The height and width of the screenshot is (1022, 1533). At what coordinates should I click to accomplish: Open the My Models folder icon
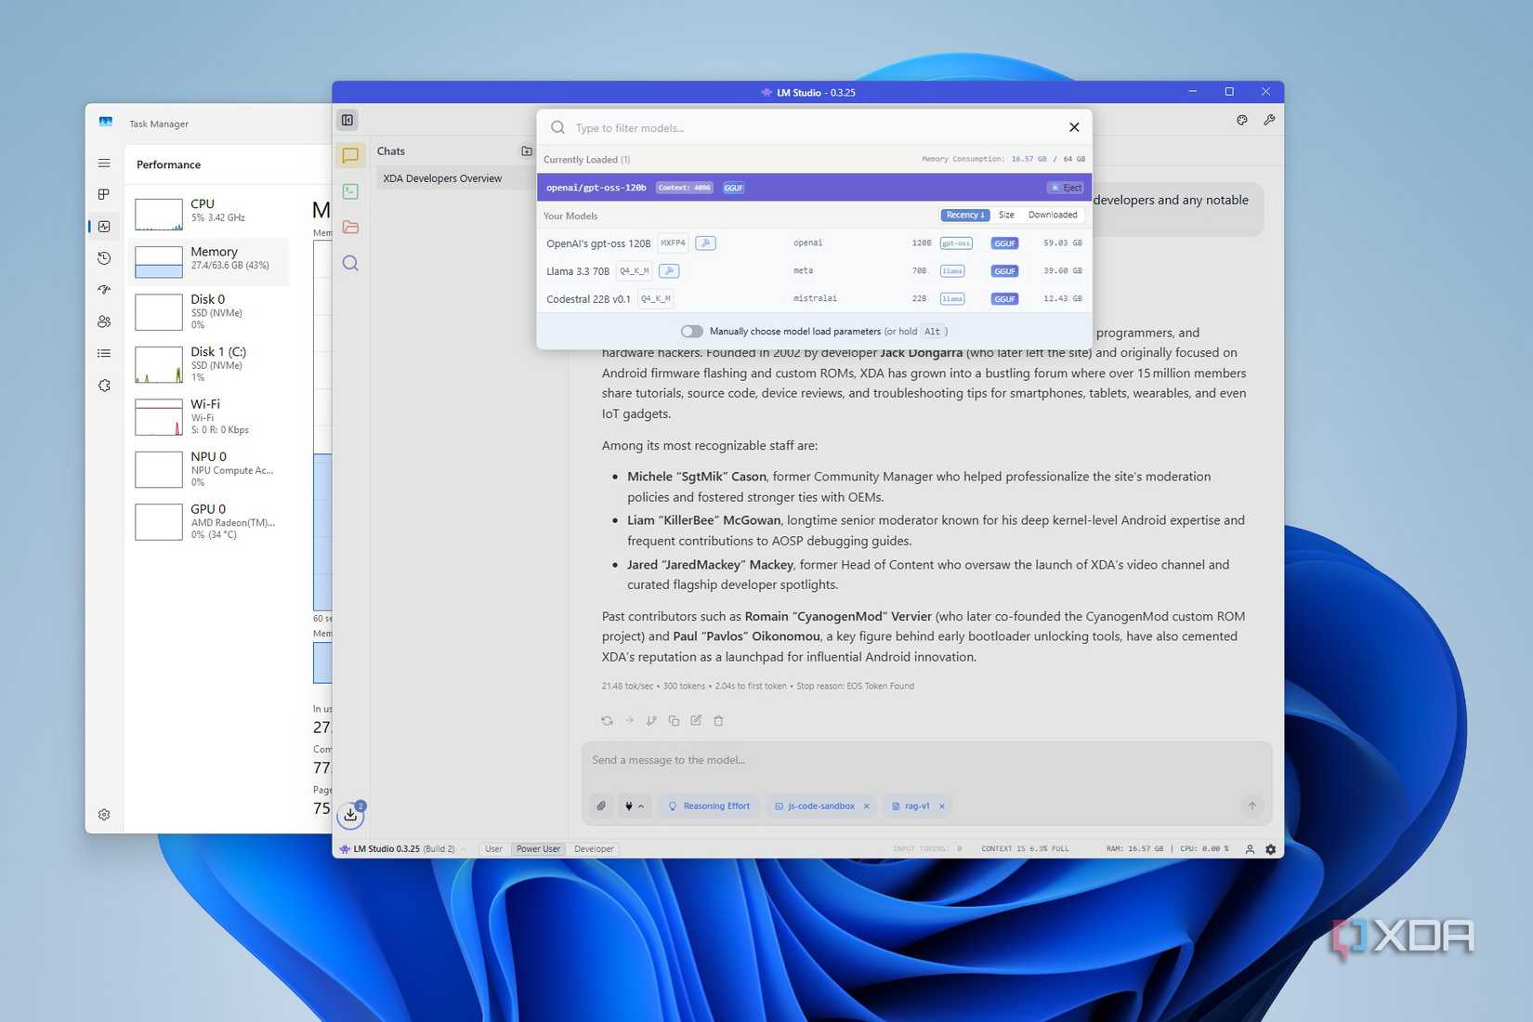350,227
